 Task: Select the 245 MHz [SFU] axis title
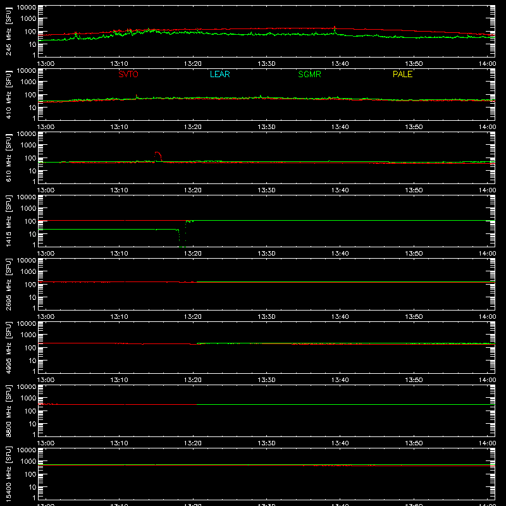coord(9,31)
